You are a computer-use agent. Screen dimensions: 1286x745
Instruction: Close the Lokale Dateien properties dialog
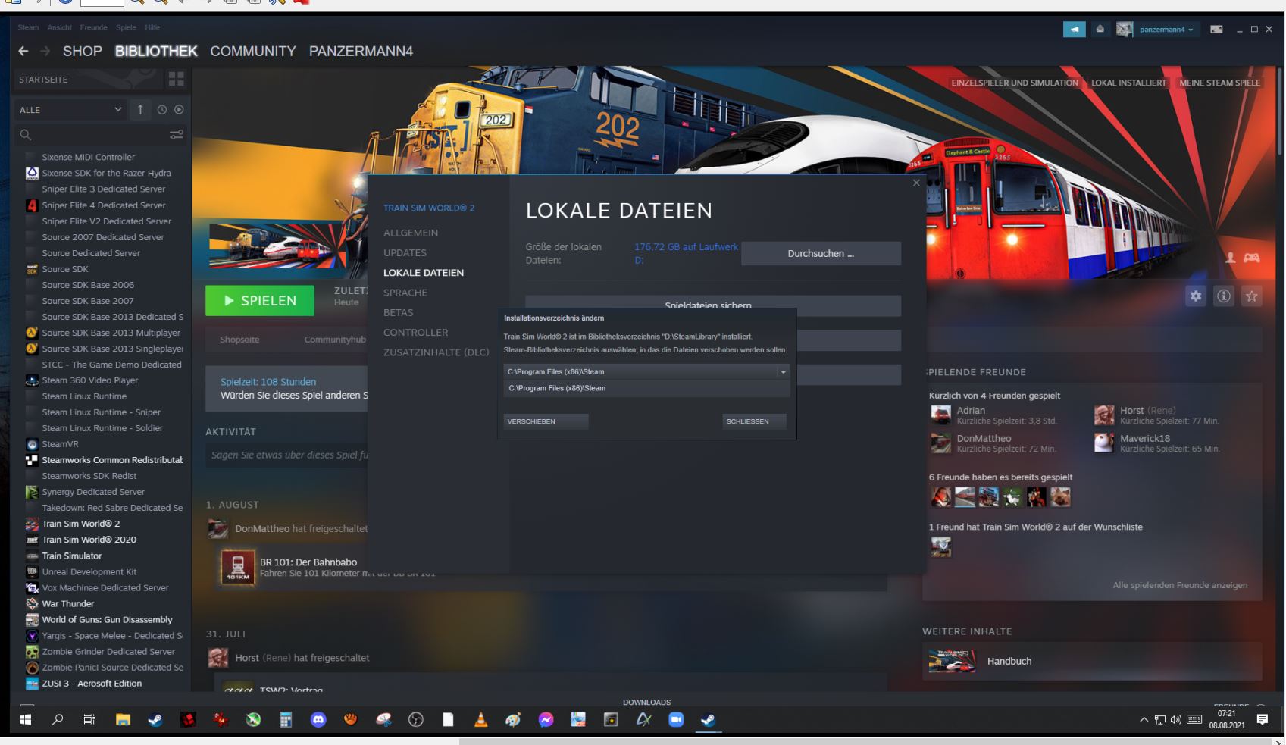(x=916, y=183)
